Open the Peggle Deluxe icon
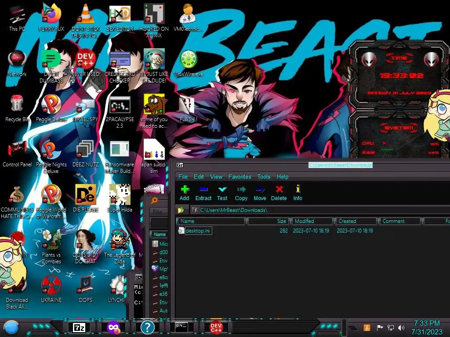This screenshot has width=450, height=337. point(51,108)
